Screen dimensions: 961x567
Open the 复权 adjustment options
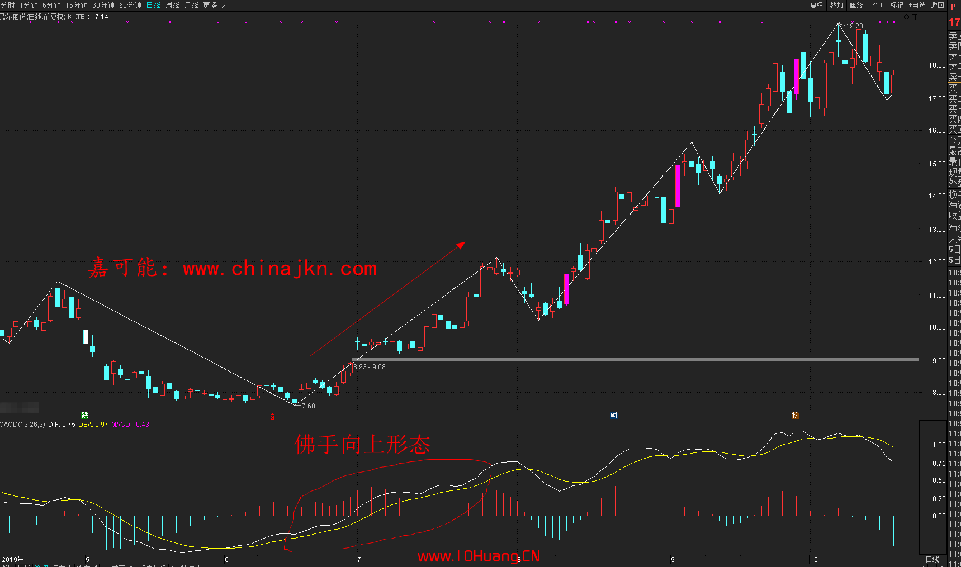click(x=816, y=5)
